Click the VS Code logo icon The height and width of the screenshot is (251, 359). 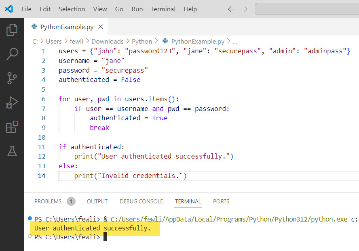click(x=9, y=9)
